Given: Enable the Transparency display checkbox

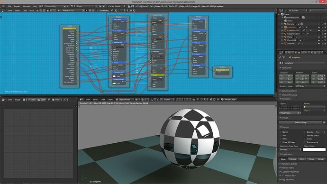Looking at the screenshot, I should click(305, 142).
